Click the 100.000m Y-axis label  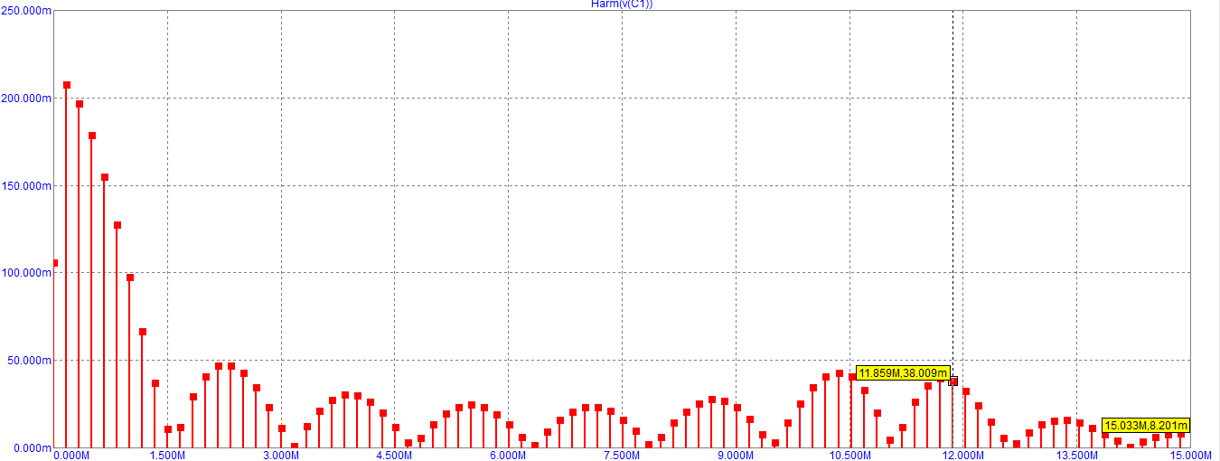[27, 273]
